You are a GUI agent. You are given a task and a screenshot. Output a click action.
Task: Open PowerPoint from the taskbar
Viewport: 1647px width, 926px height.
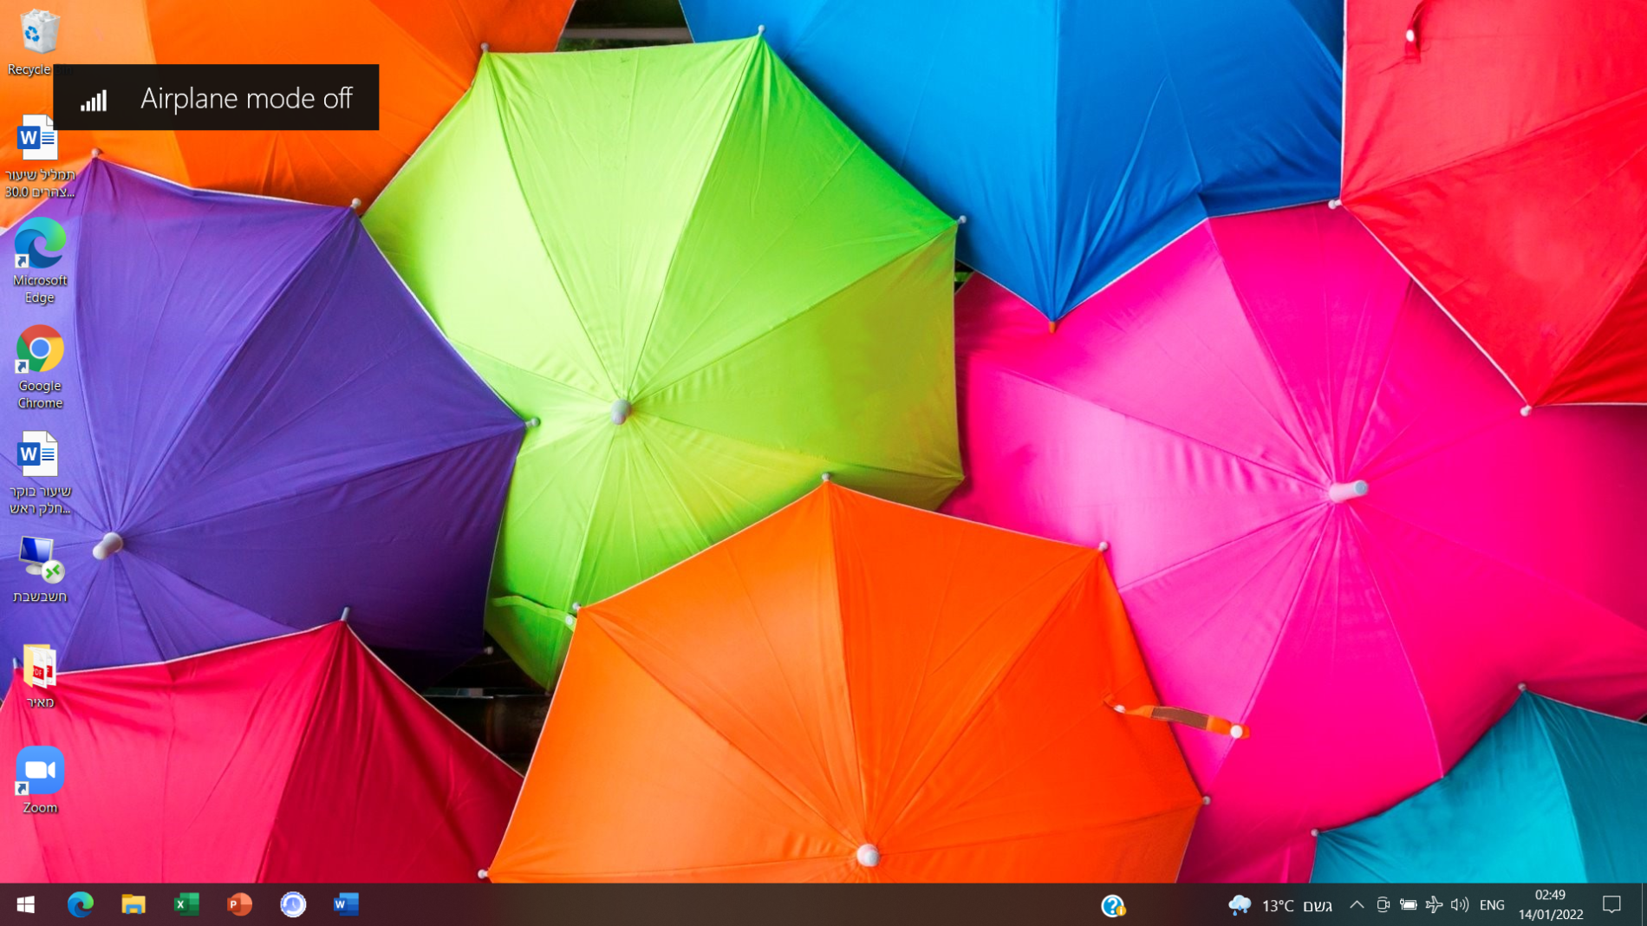coord(239,904)
